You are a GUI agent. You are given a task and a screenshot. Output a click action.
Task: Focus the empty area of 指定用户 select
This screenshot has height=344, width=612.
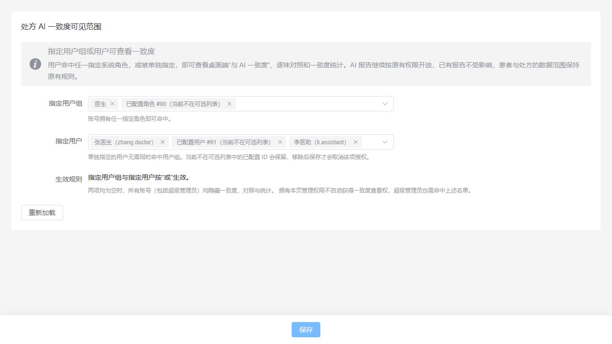point(371,142)
